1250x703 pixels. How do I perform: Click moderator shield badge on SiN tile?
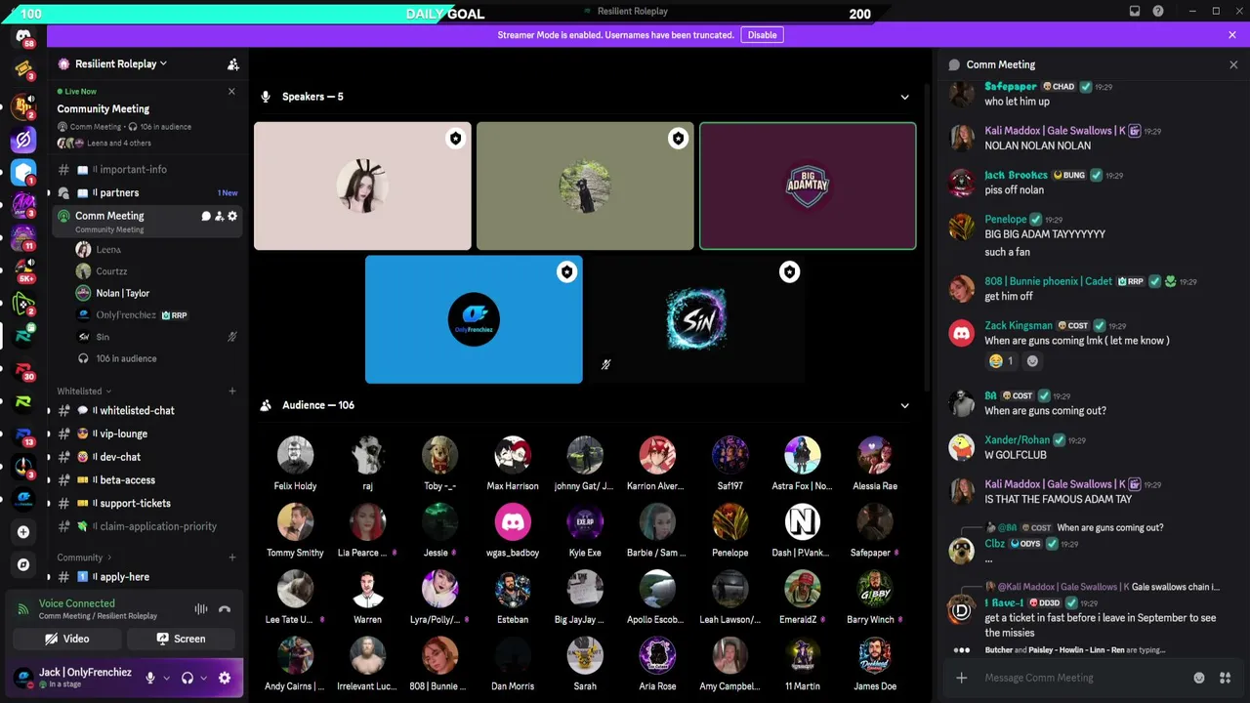(789, 272)
